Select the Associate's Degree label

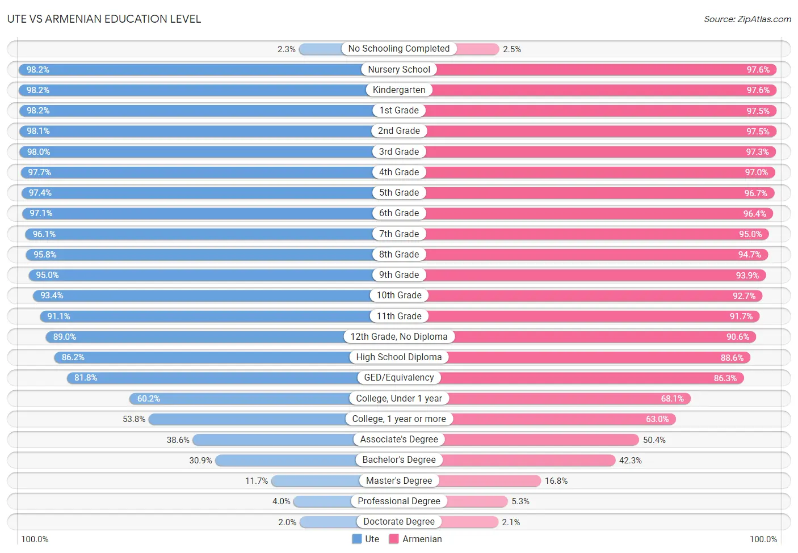point(399,440)
